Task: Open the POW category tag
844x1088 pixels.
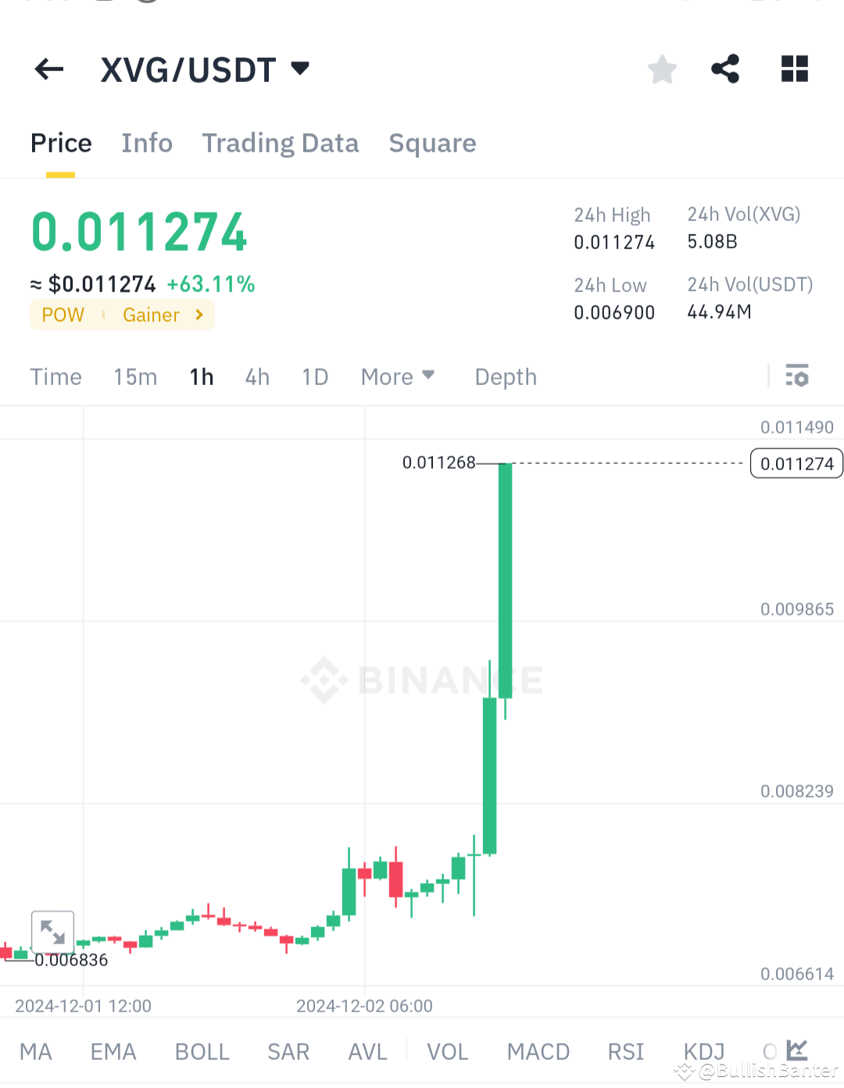Action: coord(63,315)
